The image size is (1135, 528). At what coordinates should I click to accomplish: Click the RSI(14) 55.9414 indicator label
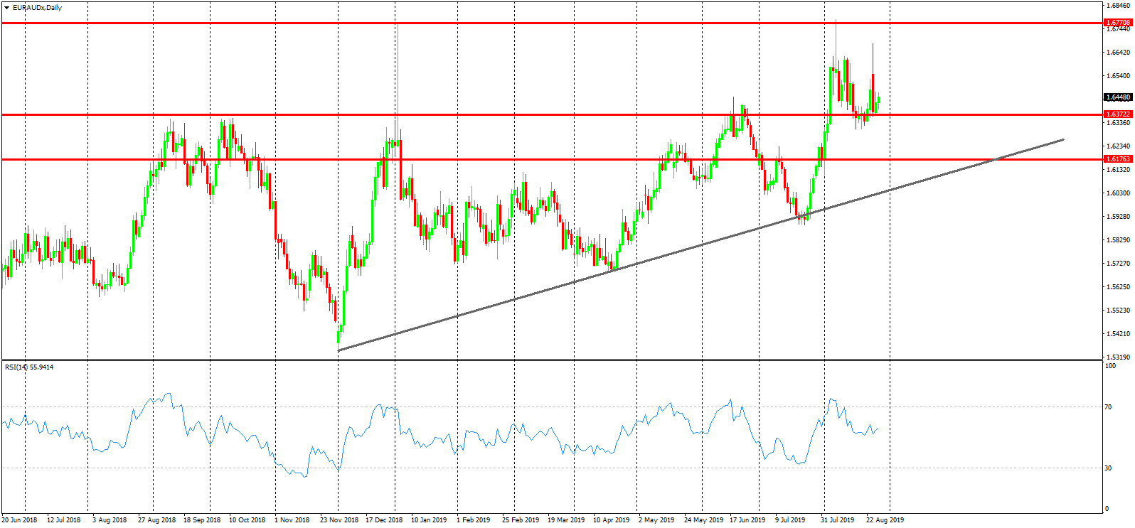click(x=29, y=367)
